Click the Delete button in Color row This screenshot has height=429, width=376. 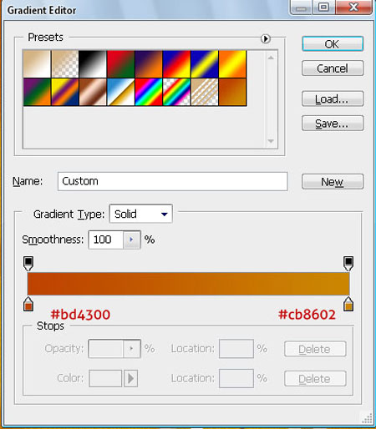pyautogui.click(x=315, y=379)
